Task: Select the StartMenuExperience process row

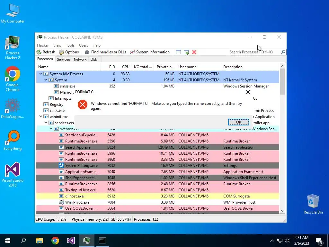Action: coord(157,135)
